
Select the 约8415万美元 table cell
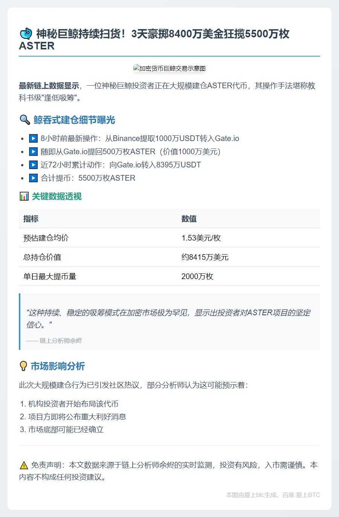(205, 257)
